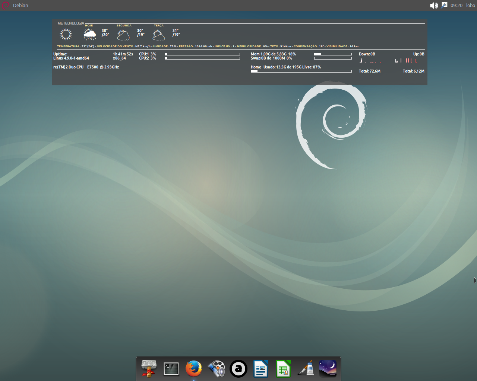
Task: Click the leftmost dock icon with red ribbon
Action: [149, 369]
